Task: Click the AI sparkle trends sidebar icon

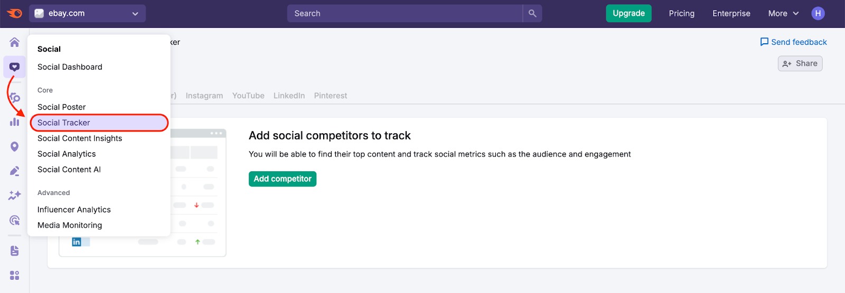Action: point(14,196)
